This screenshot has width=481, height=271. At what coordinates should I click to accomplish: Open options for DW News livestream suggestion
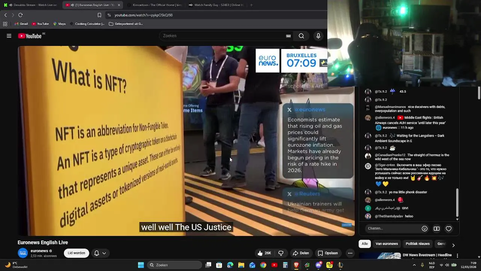coord(457,256)
